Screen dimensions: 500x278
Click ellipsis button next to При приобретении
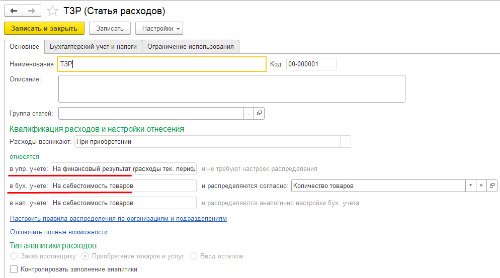coord(345,142)
